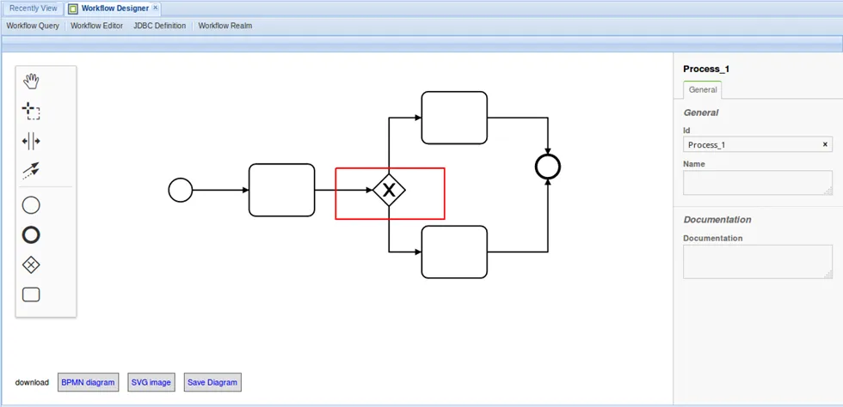Open Workflow Query menu item
Image resolution: width=843 pixels, height=407 pixels.
pos(33,26)
